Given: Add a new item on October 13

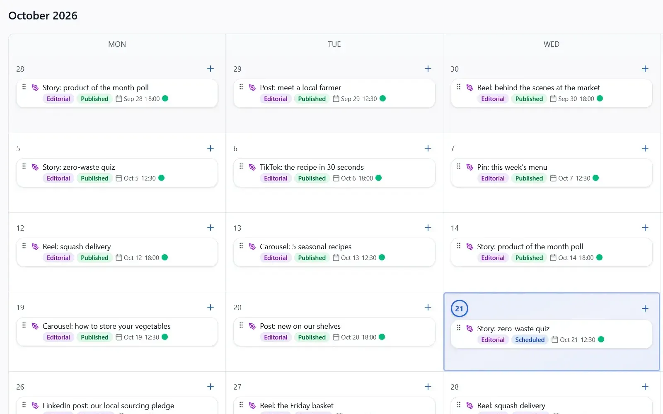Looking at the screenshot, I should pos(428,228).
